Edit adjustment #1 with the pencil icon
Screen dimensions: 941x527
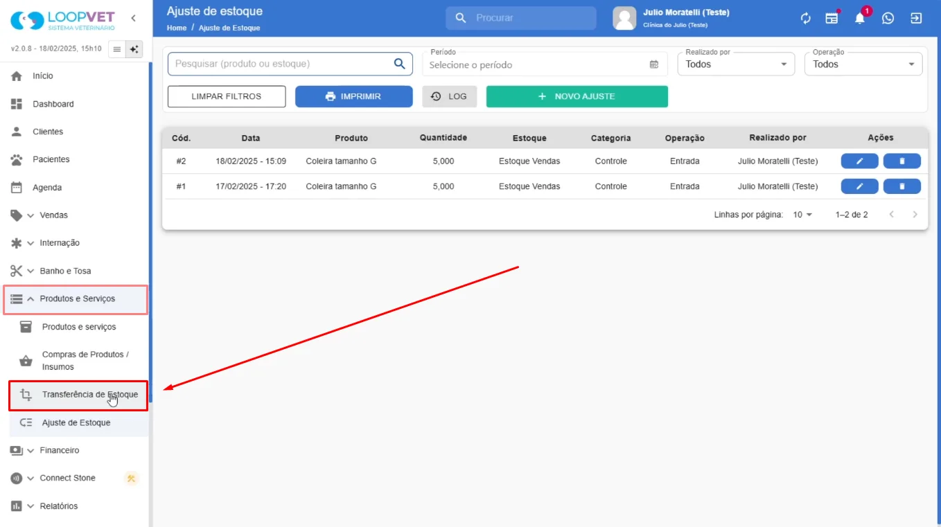coord(859,186)
